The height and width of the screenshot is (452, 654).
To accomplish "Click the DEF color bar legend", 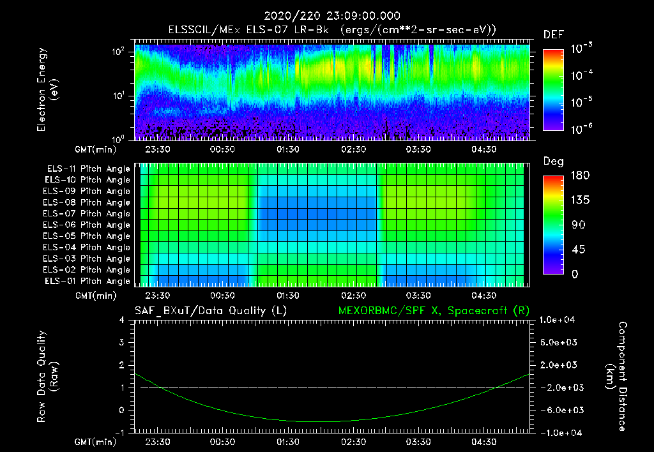I will click(553, 90).
